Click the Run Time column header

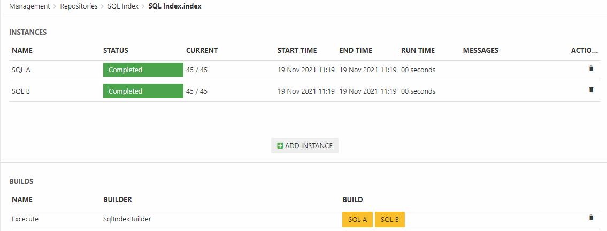[418, 50]
